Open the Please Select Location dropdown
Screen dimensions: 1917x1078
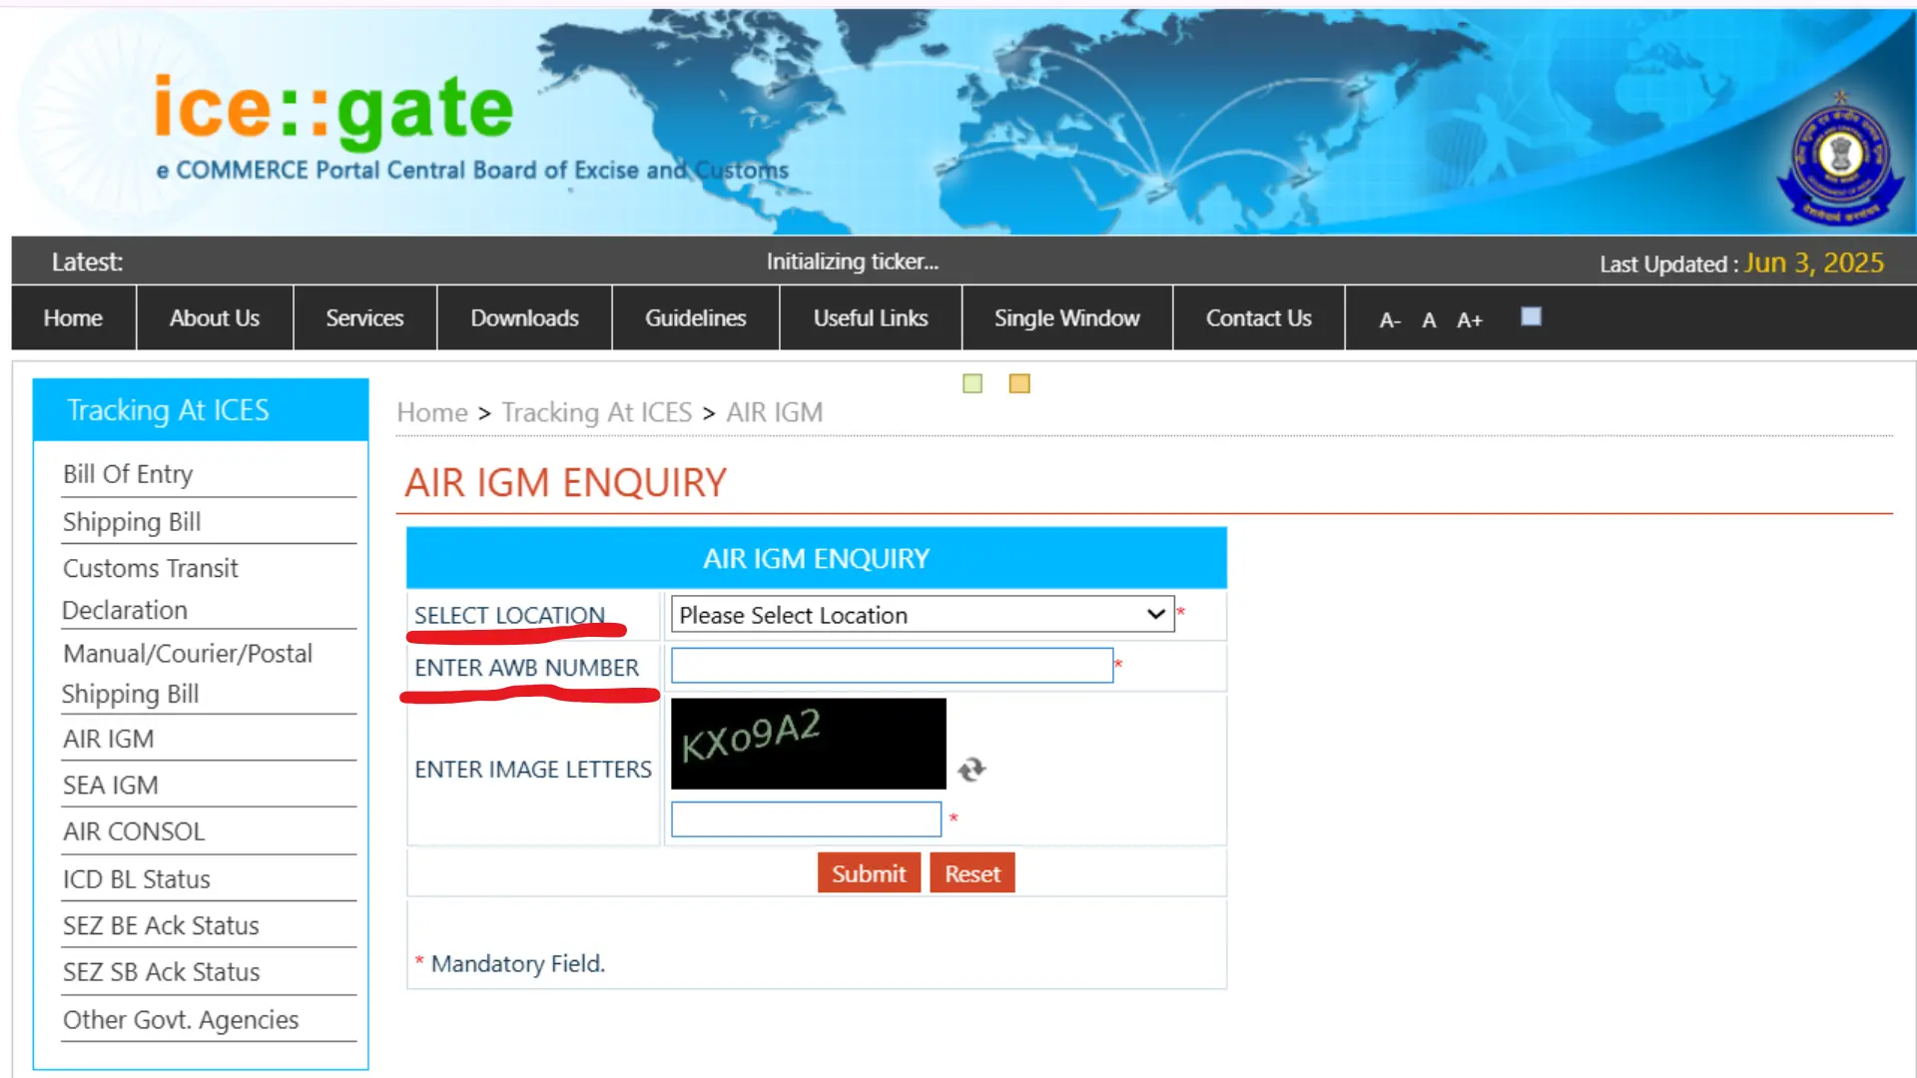(x=922, y=615)
